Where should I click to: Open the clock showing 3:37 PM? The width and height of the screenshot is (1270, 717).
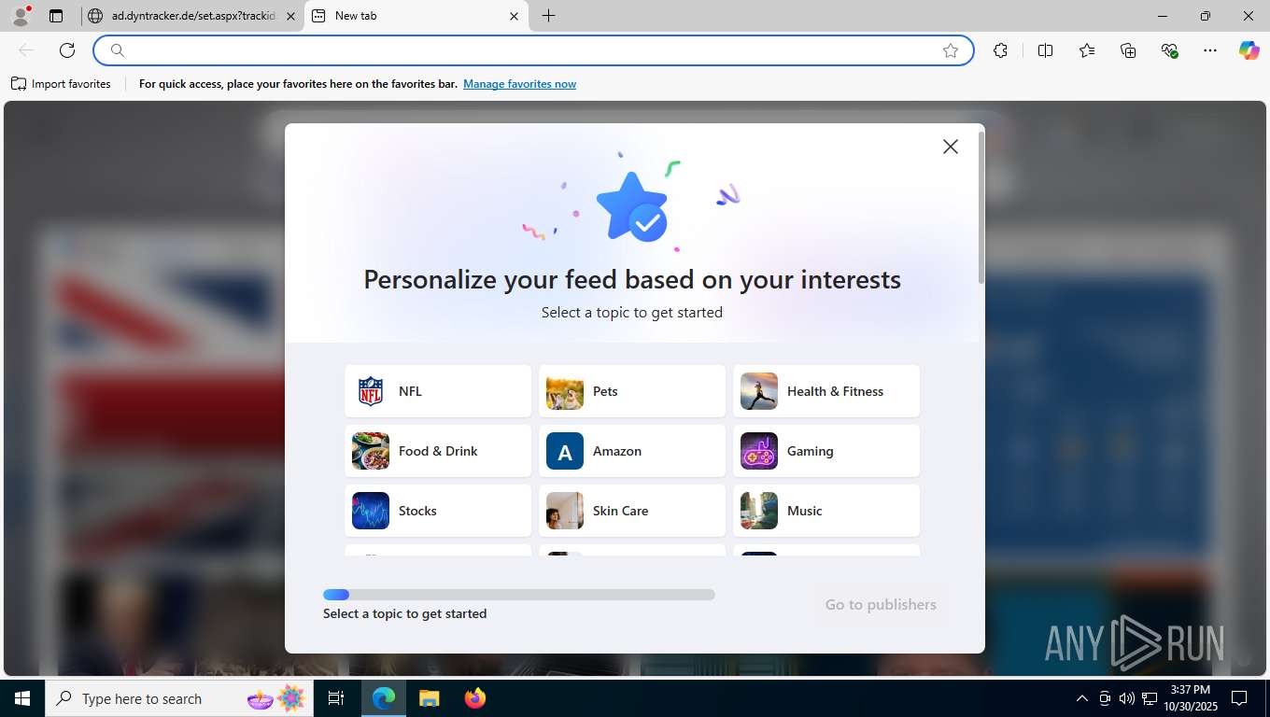1190,698
